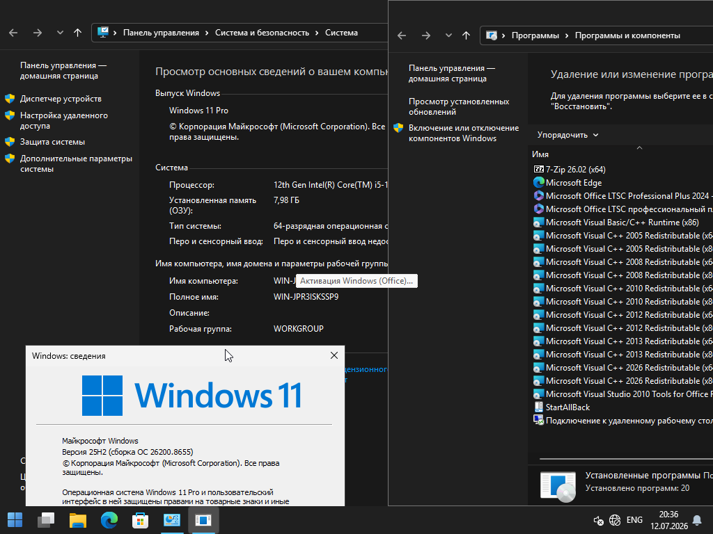Open Защита системы link

pyautogui.click(x=52, y=142)
